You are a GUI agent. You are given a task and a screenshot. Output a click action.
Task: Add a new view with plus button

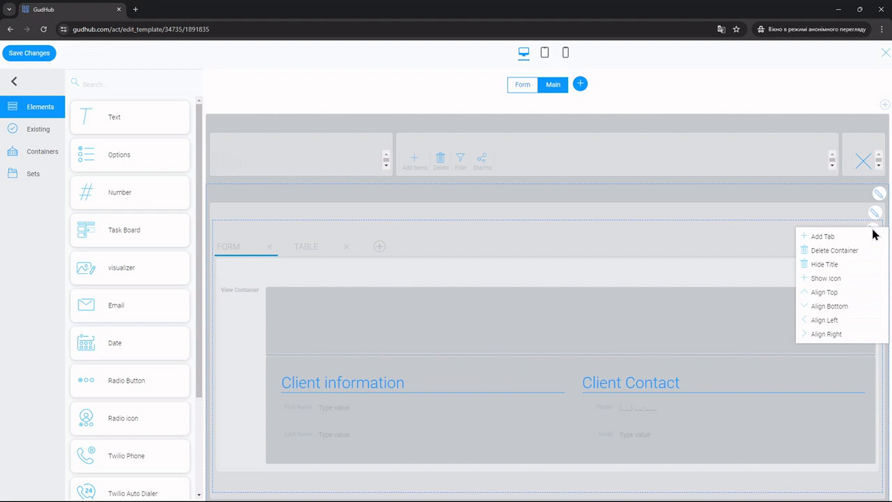580,84
